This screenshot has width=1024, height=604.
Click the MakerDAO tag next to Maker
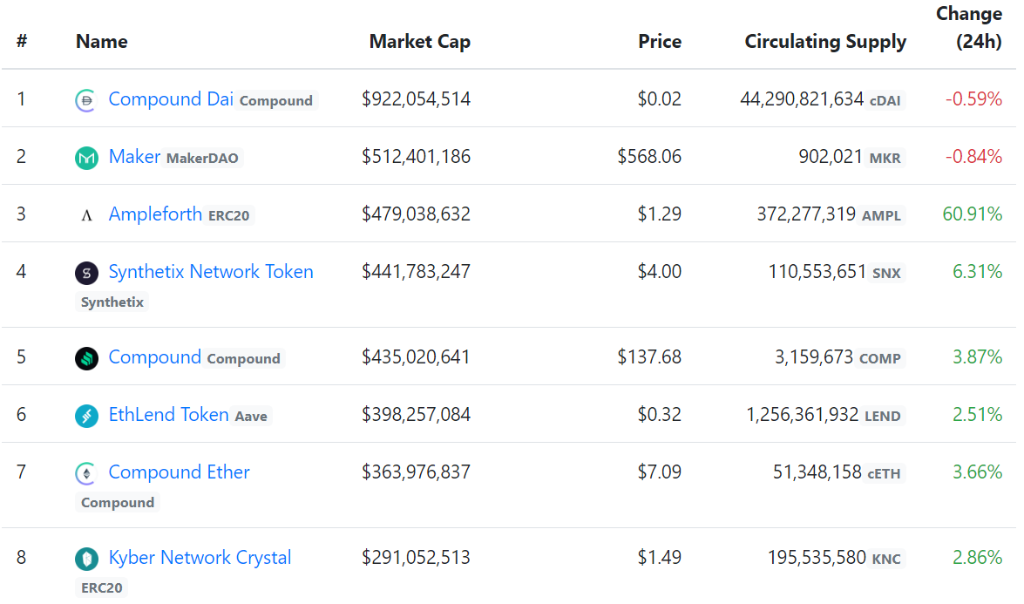coord(202,159)
